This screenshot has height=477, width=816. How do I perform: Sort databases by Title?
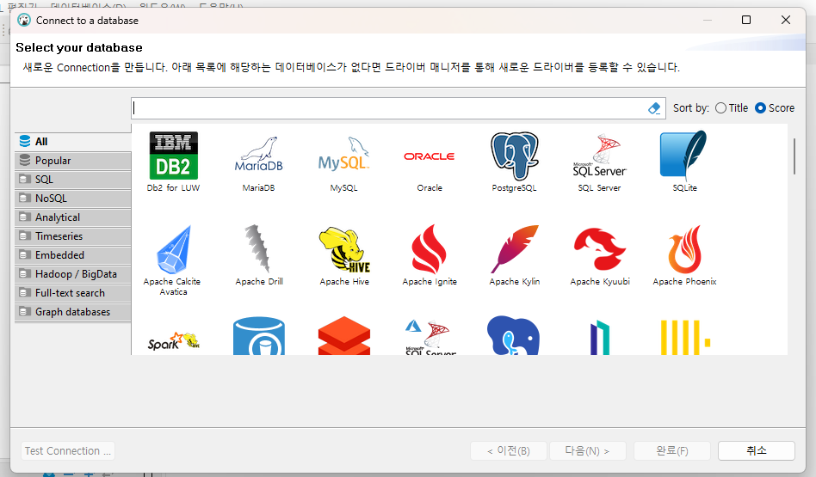click(x=731, y=108)
